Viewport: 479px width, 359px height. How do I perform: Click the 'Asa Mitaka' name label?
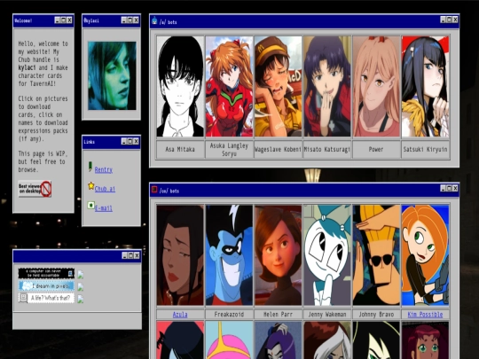180,149
